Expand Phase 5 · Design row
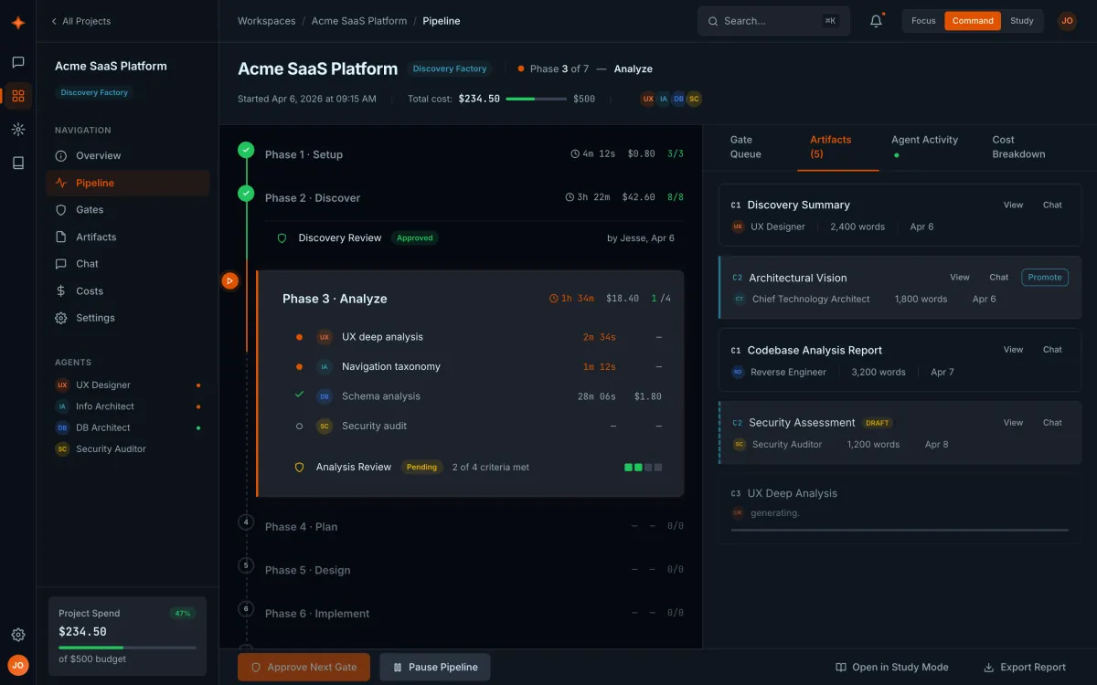Image resolution: width=1097 pixels, height=685 pixels. click(x=474, y=570)
